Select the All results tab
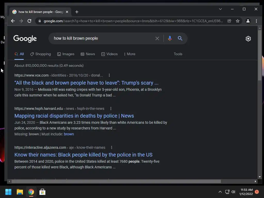 pyautogui.click(x=19, y=54)
